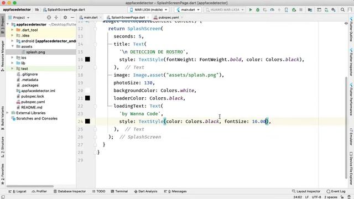
Task: Open the Structure side panel
Action: click(2, 147)
